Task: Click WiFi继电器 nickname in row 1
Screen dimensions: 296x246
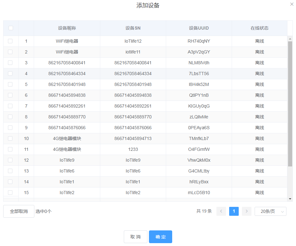Action: point(67,41)
